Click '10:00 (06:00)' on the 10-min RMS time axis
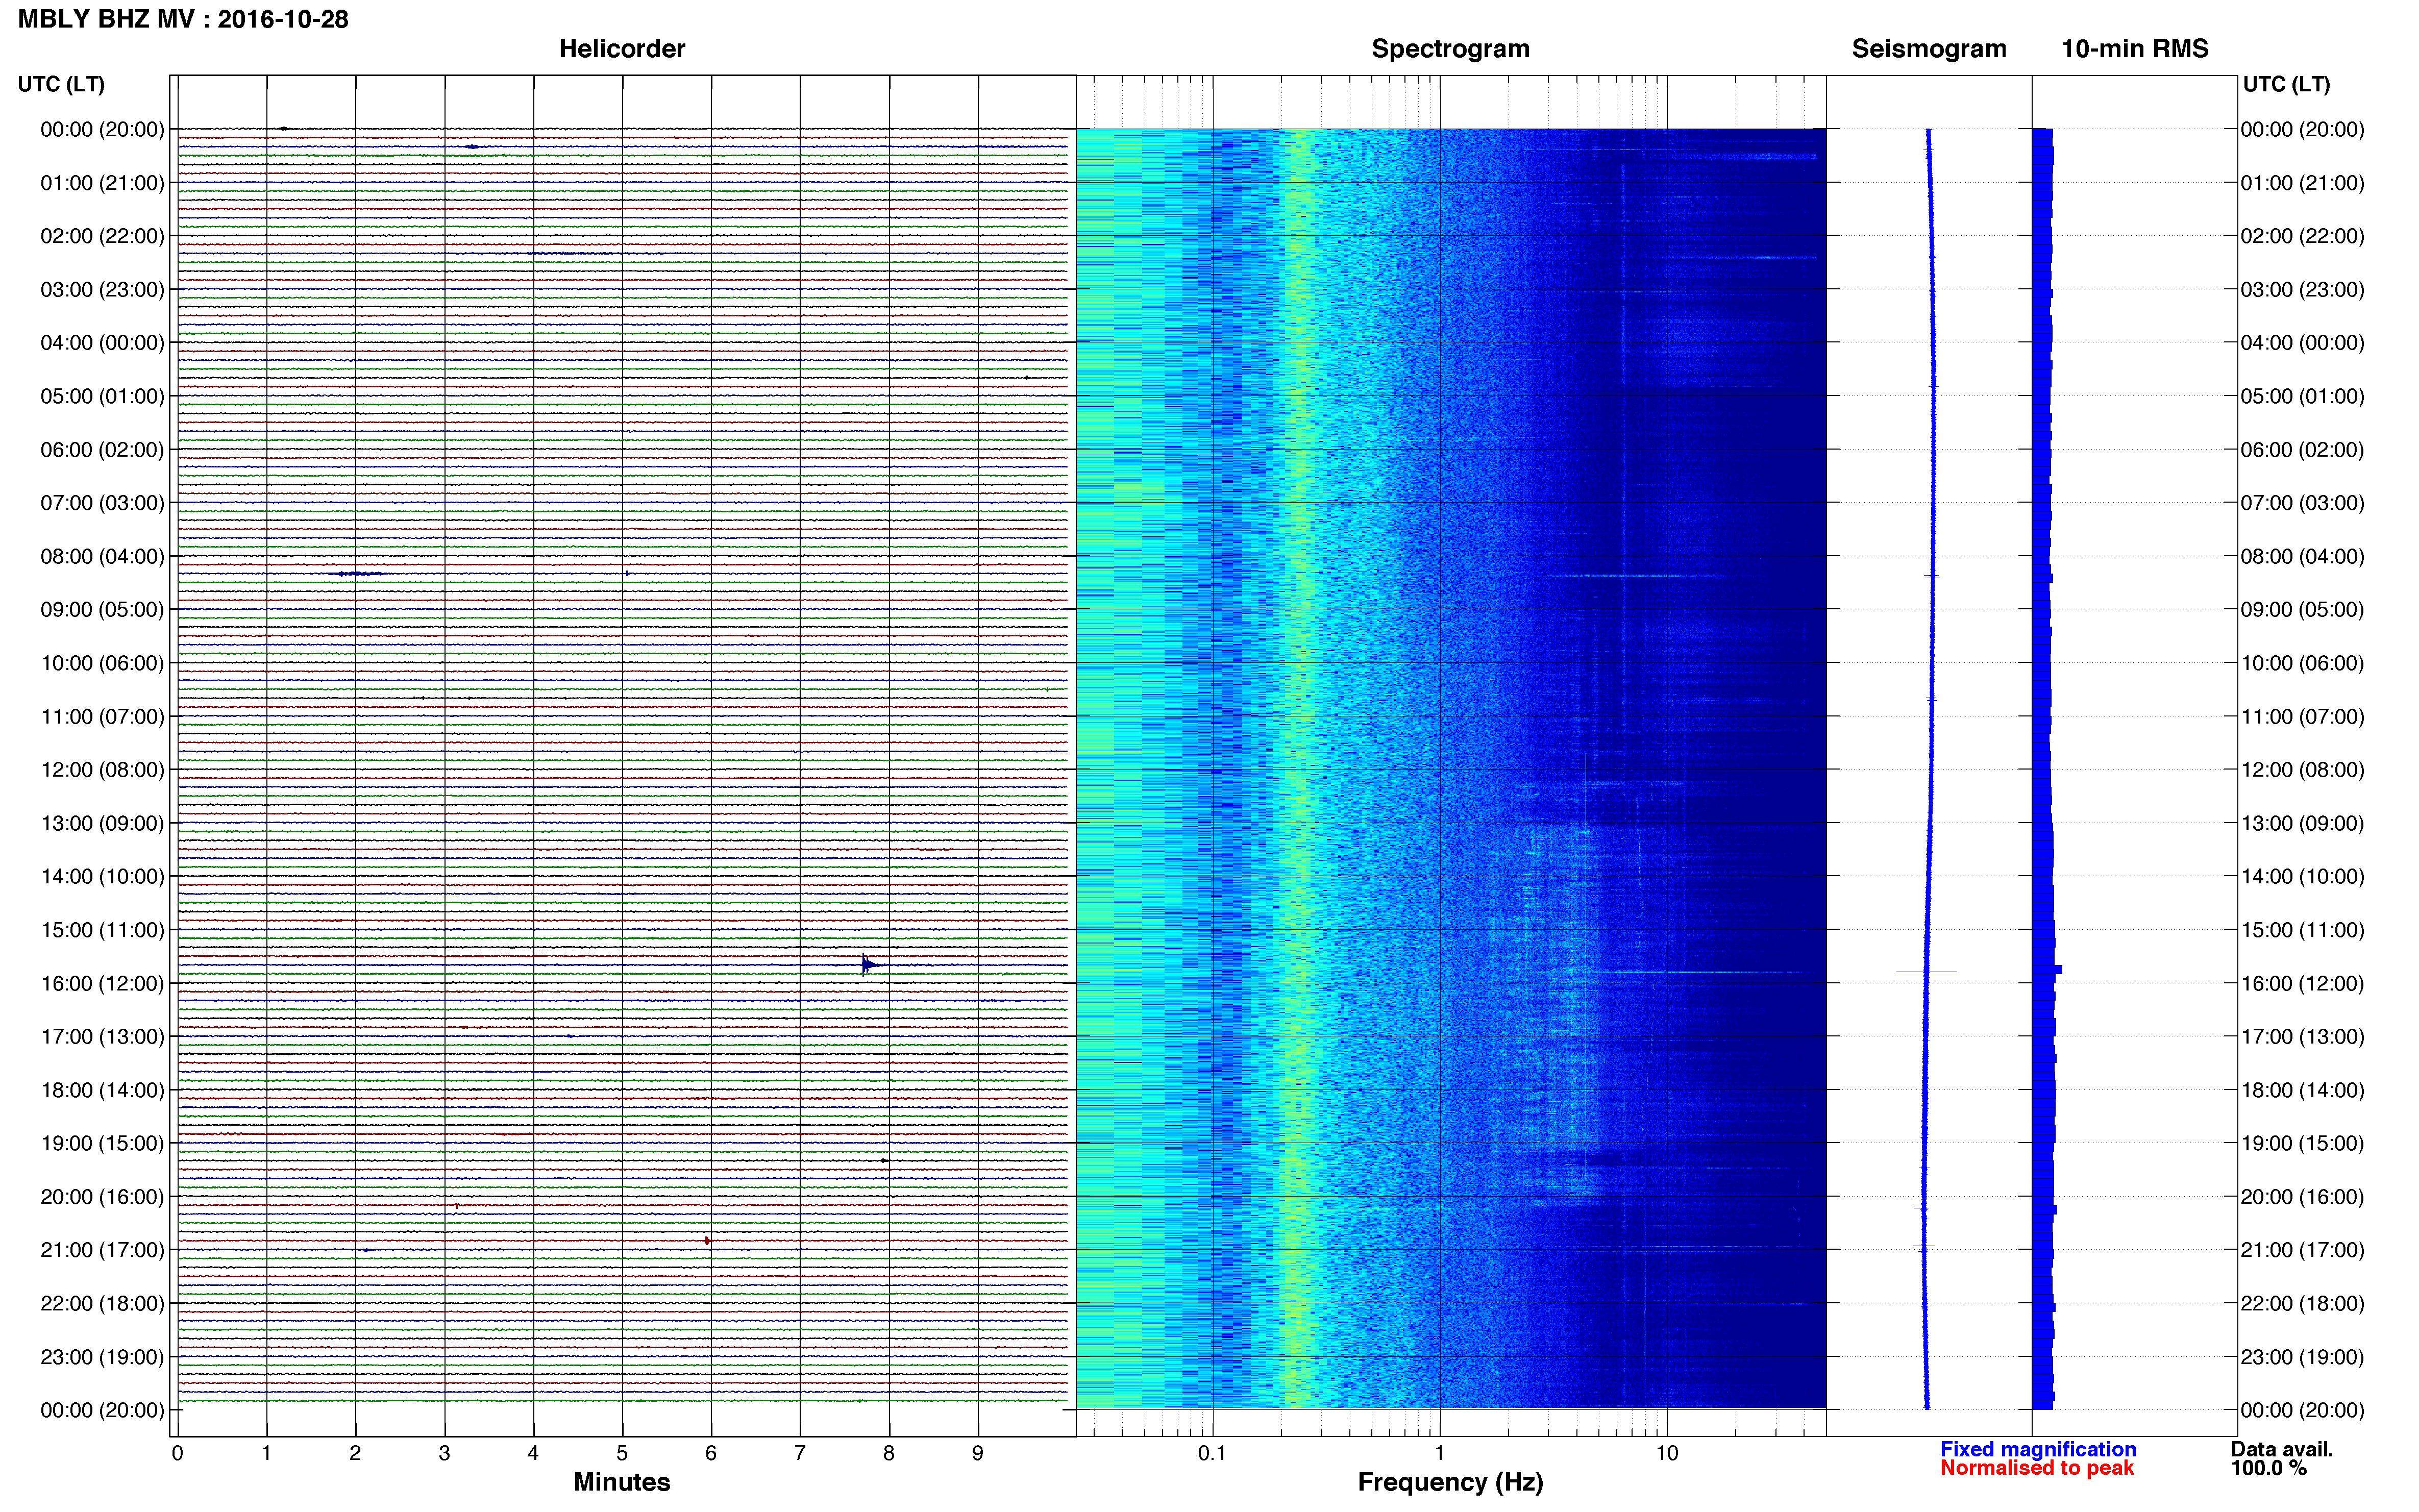Viewport: 2419px width, 1512px height. pyautogui.click(x=2302, y=664)
